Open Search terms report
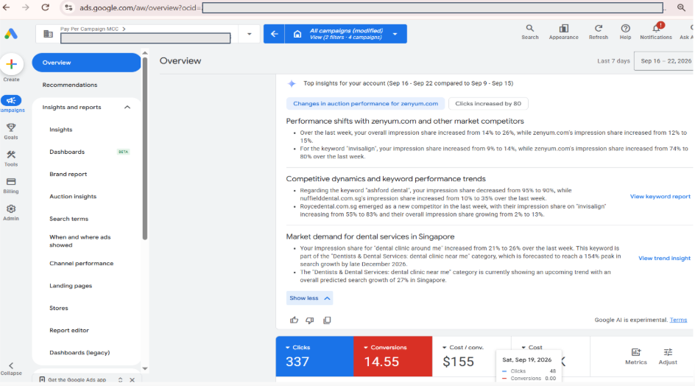The width and height of the screenshot is (695, 386). point(68,219)
